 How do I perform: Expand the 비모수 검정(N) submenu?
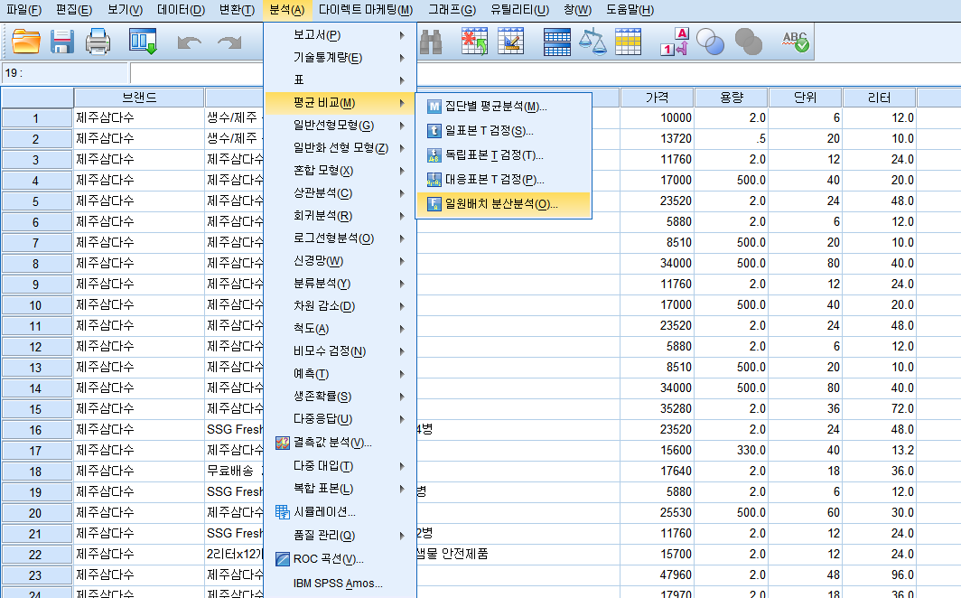point(341,351)
